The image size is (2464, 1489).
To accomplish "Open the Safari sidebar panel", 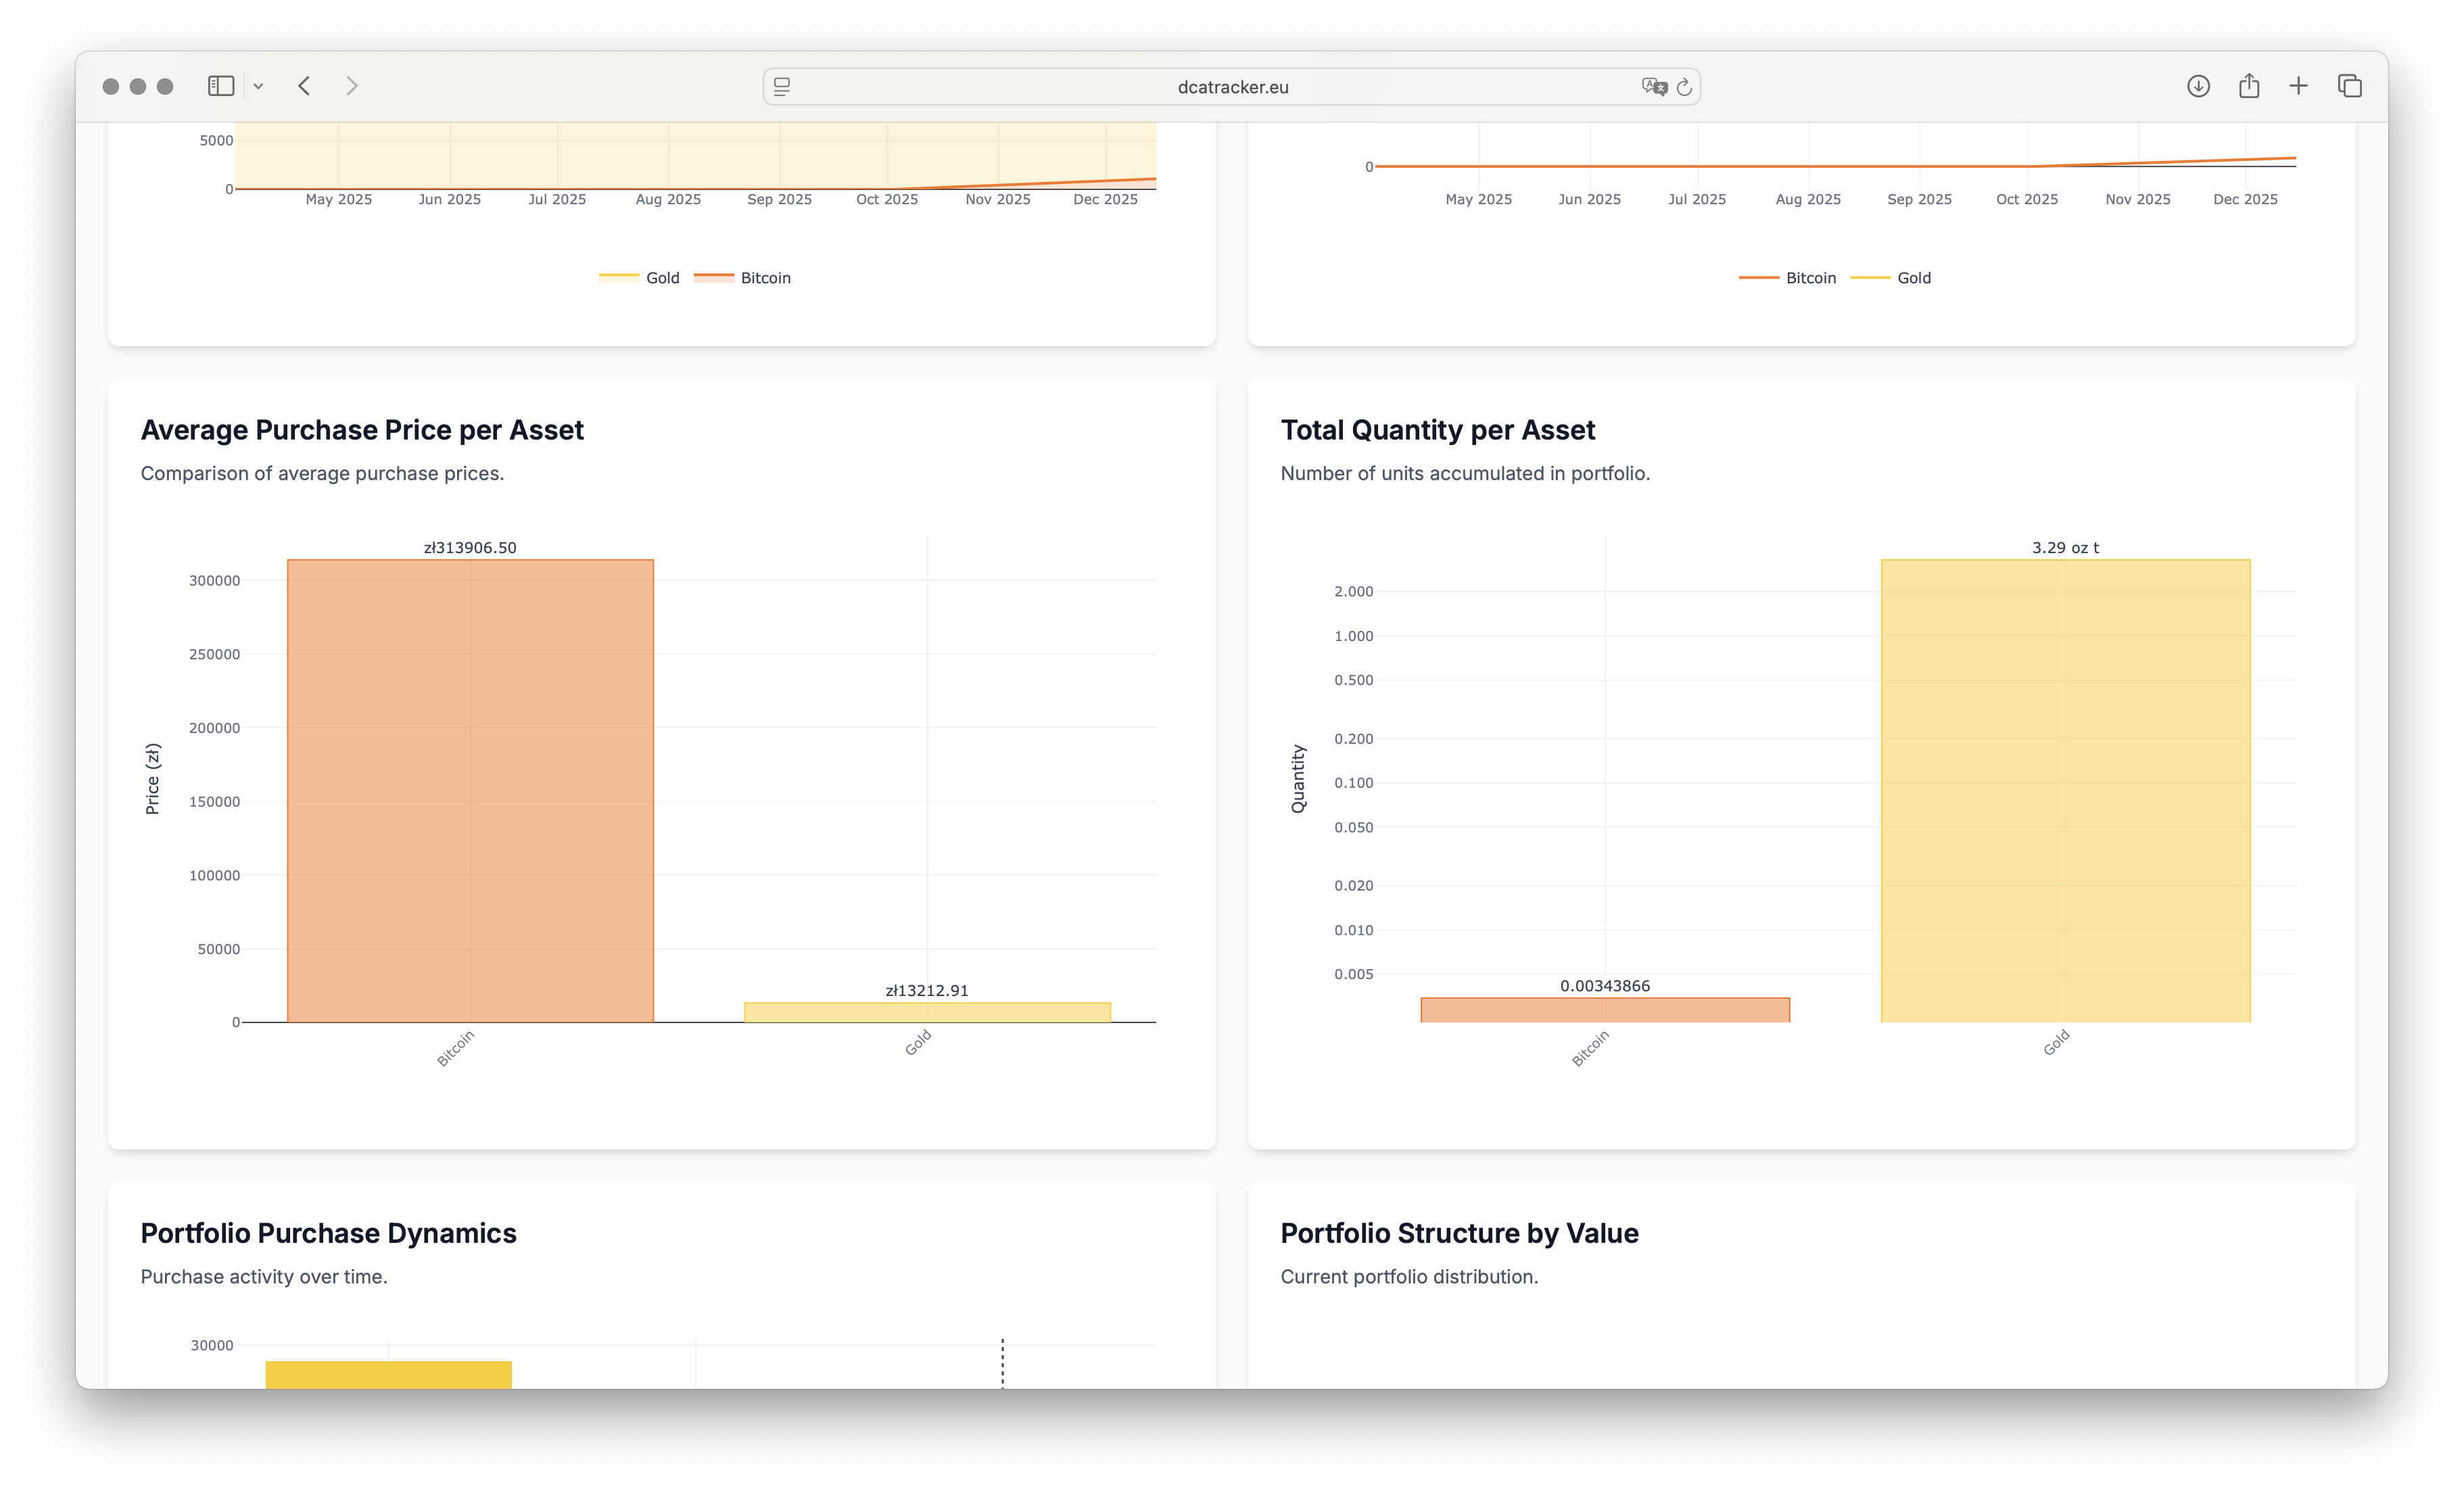I will [222, 86].
